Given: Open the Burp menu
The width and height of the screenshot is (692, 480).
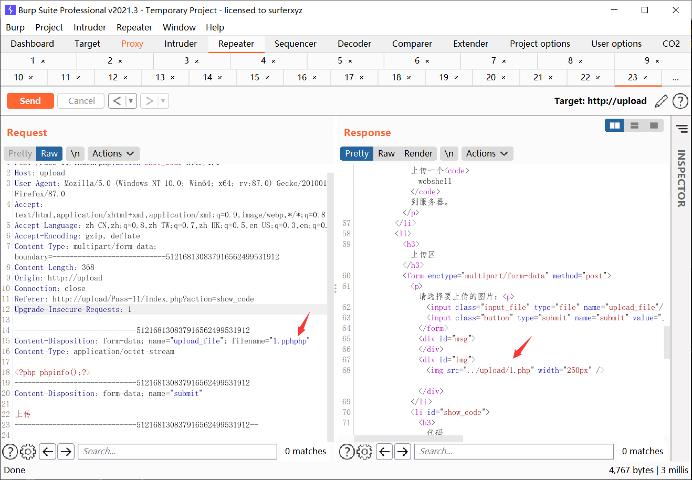Looking at the screenshot, I should tap(15, 27).
